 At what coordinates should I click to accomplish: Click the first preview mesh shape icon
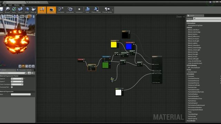(x=20, y=66)
